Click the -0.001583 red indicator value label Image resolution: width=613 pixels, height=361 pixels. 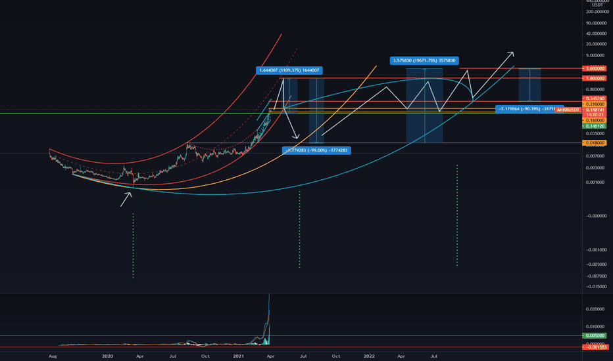pos(595,347)
